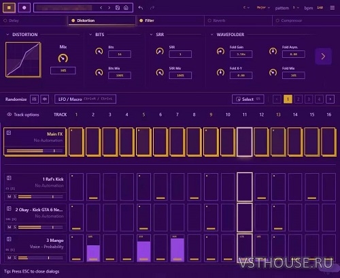Click the SRR Mix knob

(x=160, y=72)
